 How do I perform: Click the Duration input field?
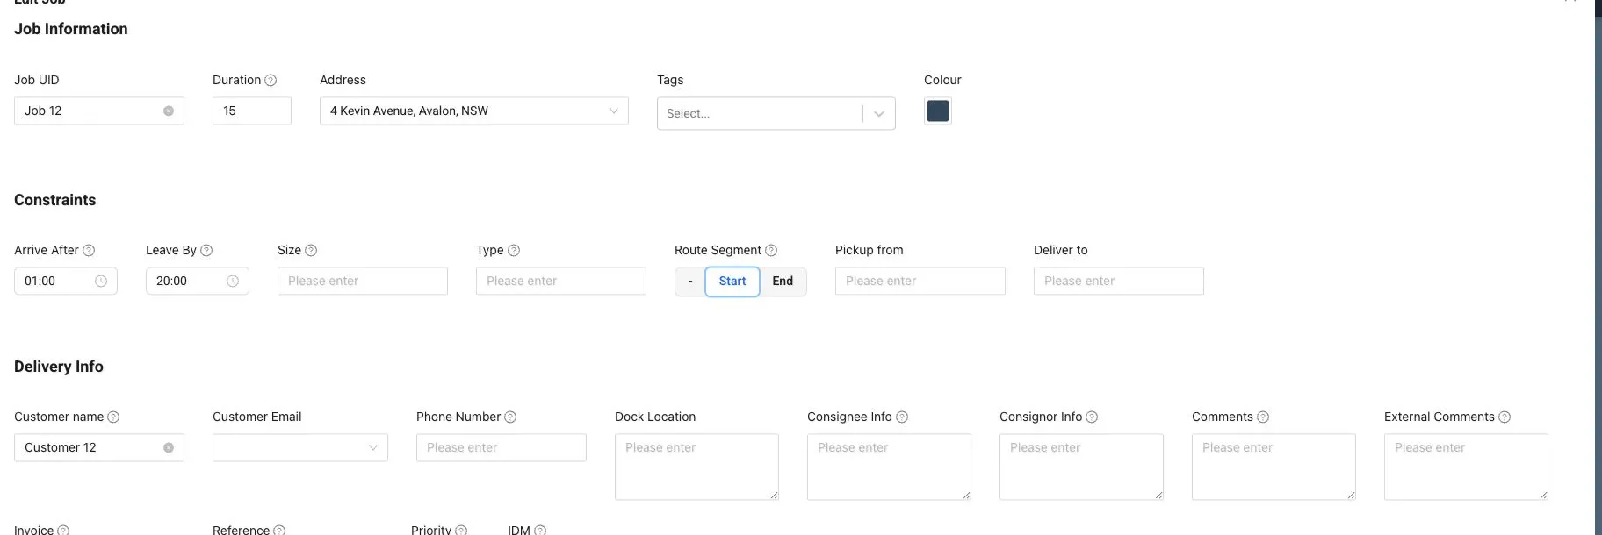252,111
